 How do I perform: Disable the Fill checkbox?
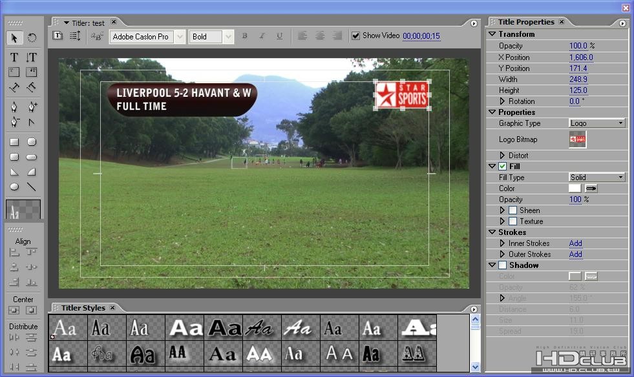coord(503,167)
